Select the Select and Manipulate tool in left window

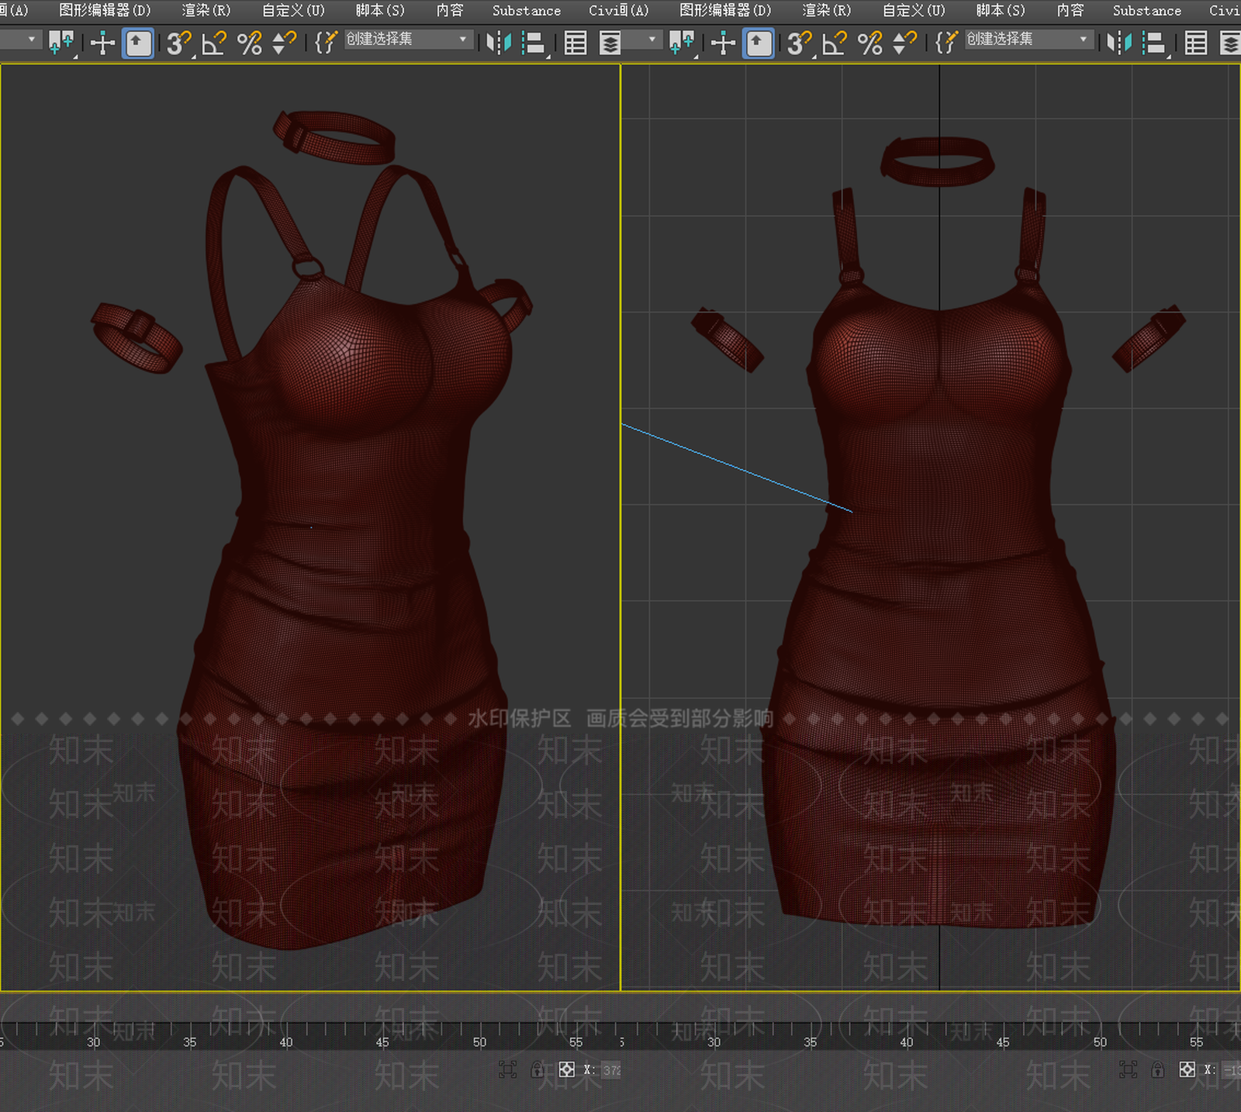point(102,43)
